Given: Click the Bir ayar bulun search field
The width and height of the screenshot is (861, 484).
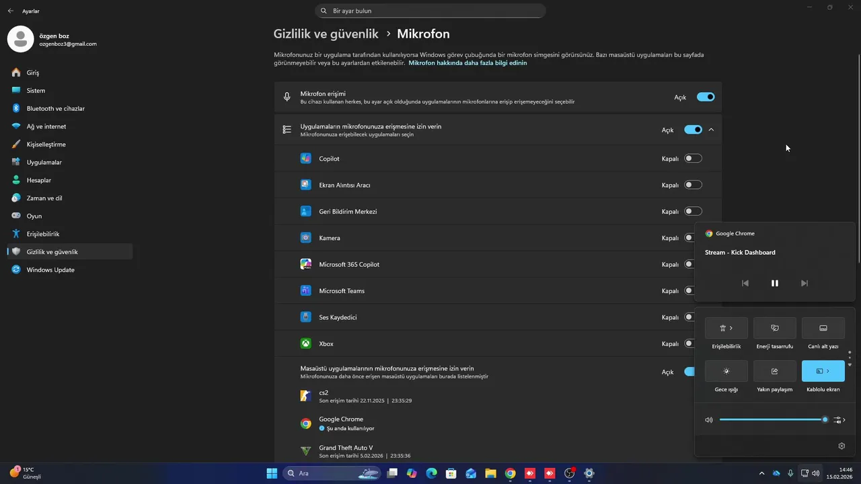Looking at the screenshot, I should point(430,11).
